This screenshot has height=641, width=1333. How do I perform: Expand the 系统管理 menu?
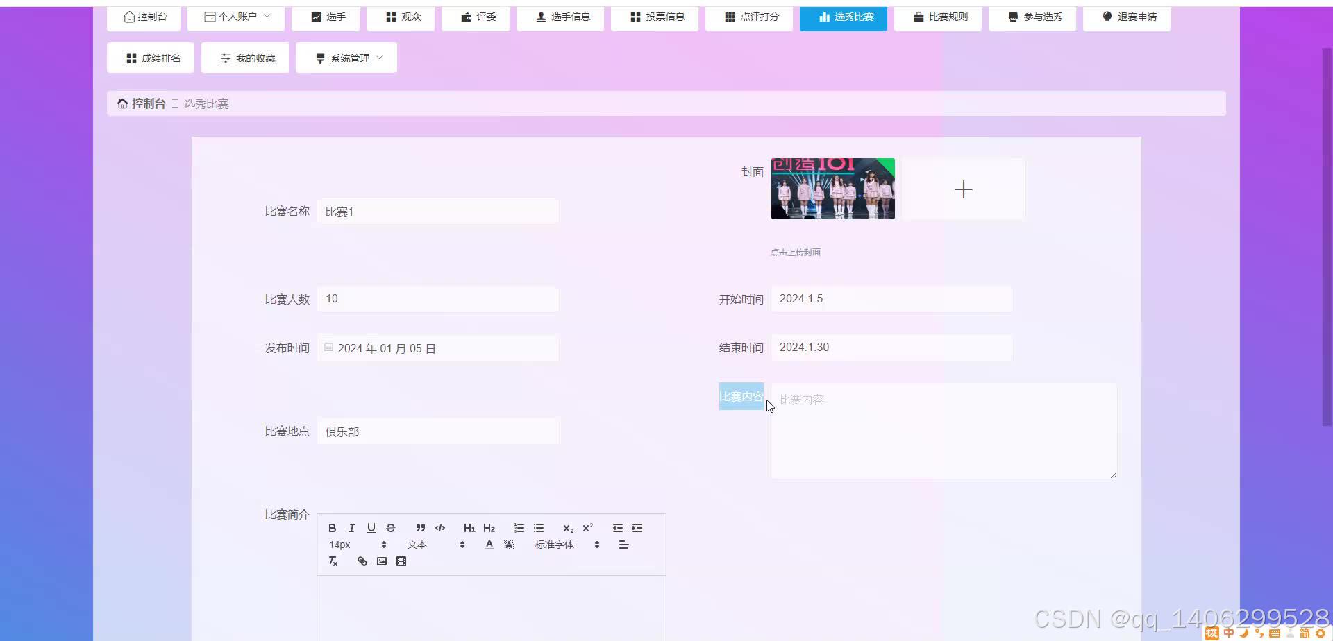tap(346, 58)
